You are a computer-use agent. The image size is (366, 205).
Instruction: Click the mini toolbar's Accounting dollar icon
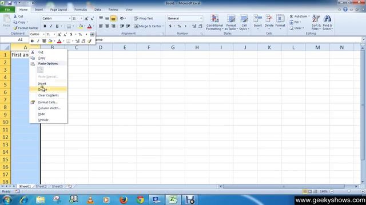coord(71,34)
